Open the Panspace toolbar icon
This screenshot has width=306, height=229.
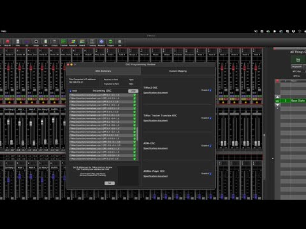coord(73,42)
